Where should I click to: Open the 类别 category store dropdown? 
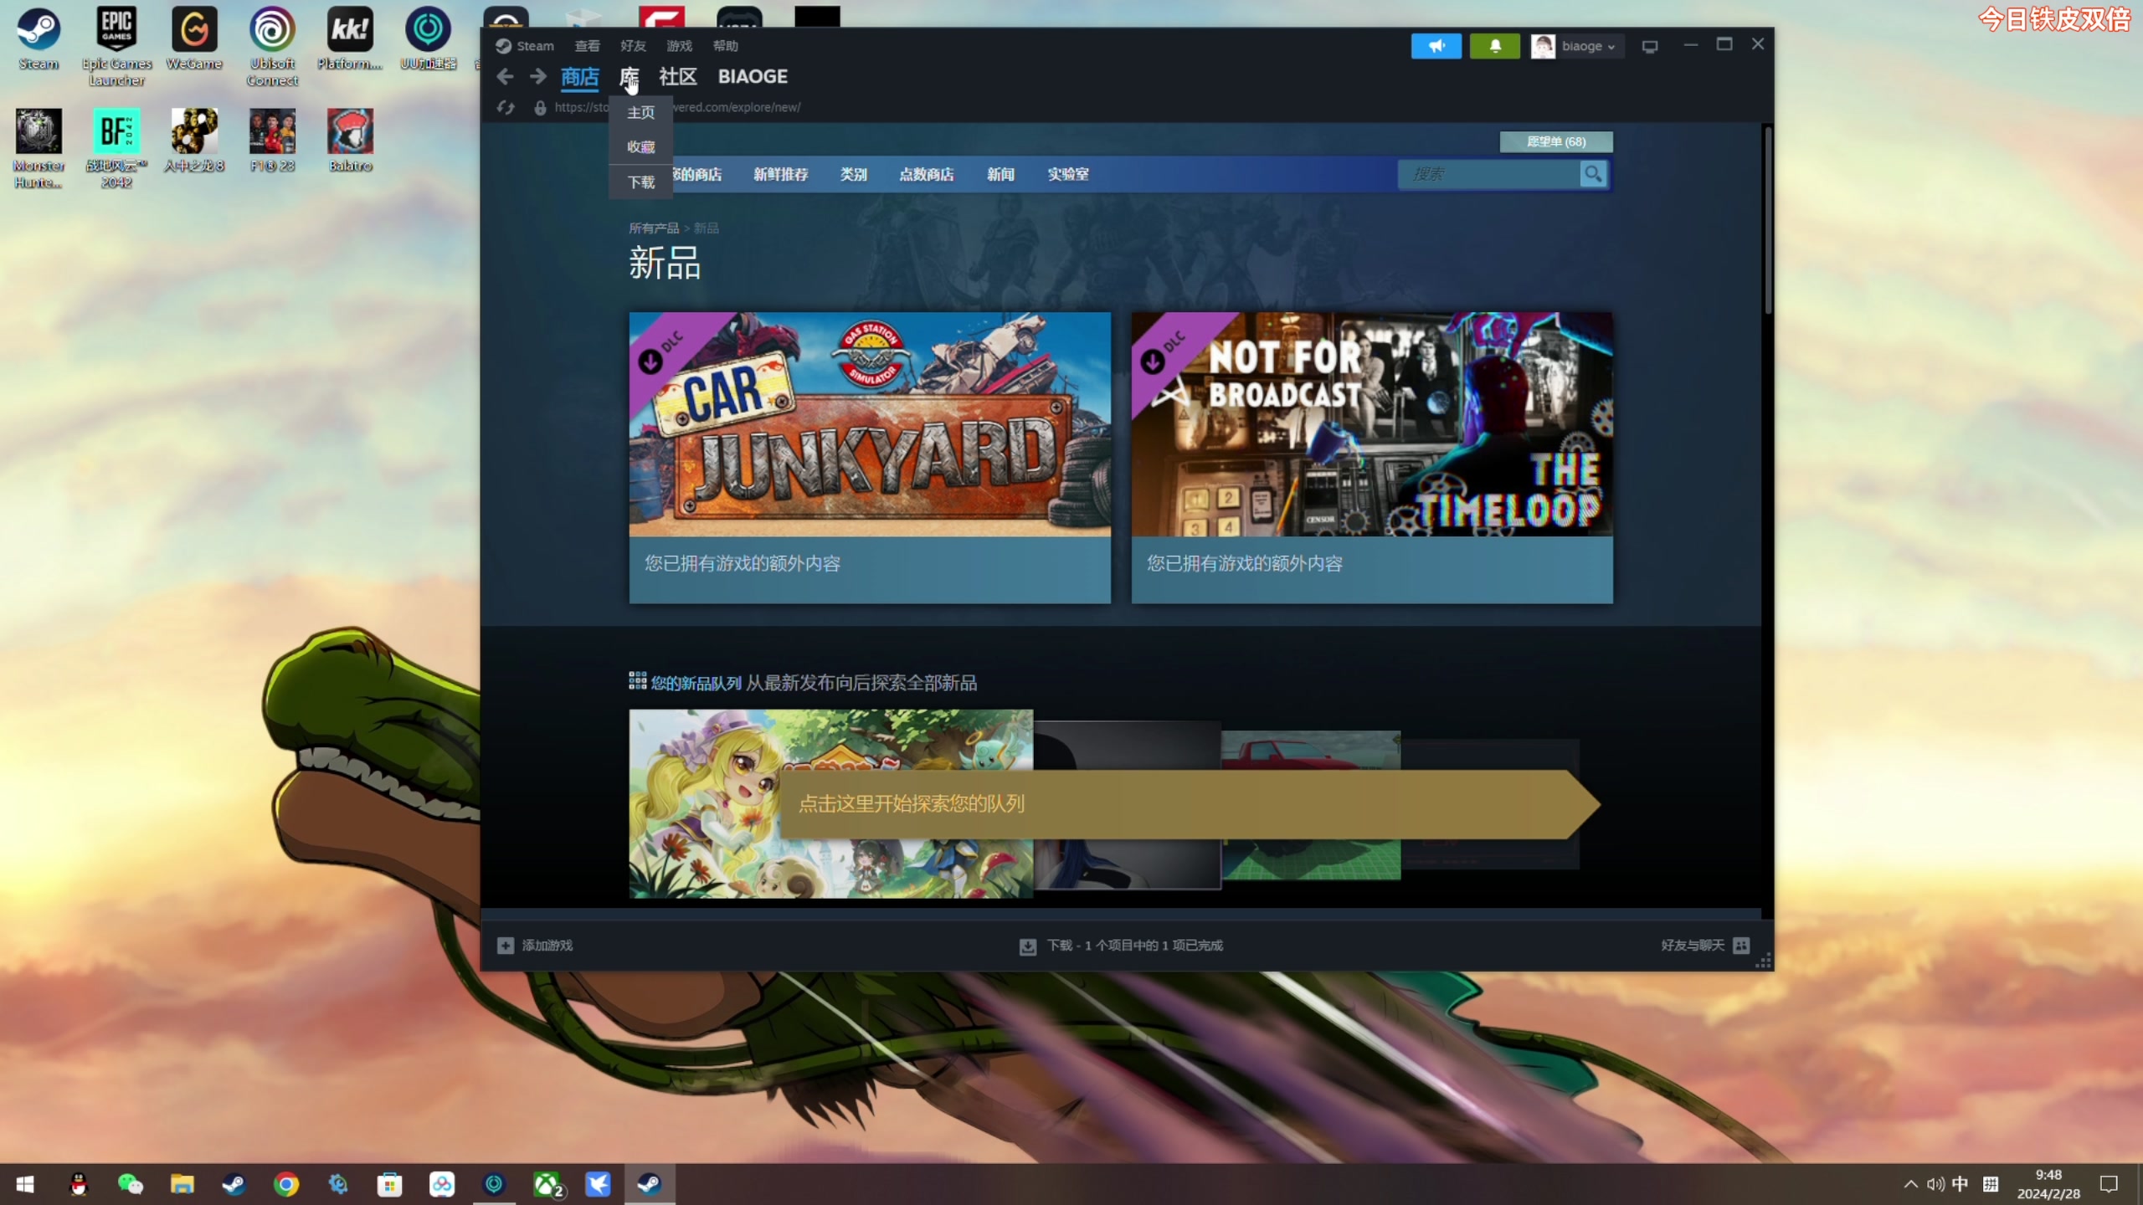(x=853, y=174)
